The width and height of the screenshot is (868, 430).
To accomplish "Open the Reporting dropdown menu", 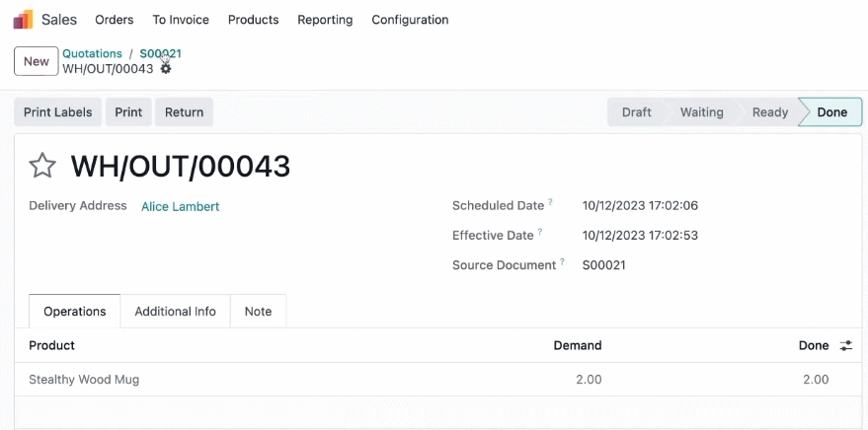I will (x=325, y=20).
